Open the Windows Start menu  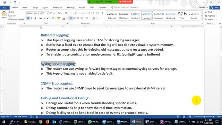coord(4,122)
